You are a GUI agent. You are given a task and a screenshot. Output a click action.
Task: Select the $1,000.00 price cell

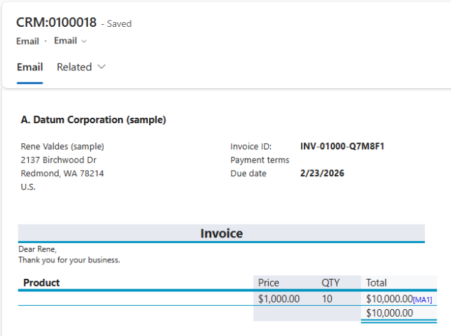(x=278, y=299)
